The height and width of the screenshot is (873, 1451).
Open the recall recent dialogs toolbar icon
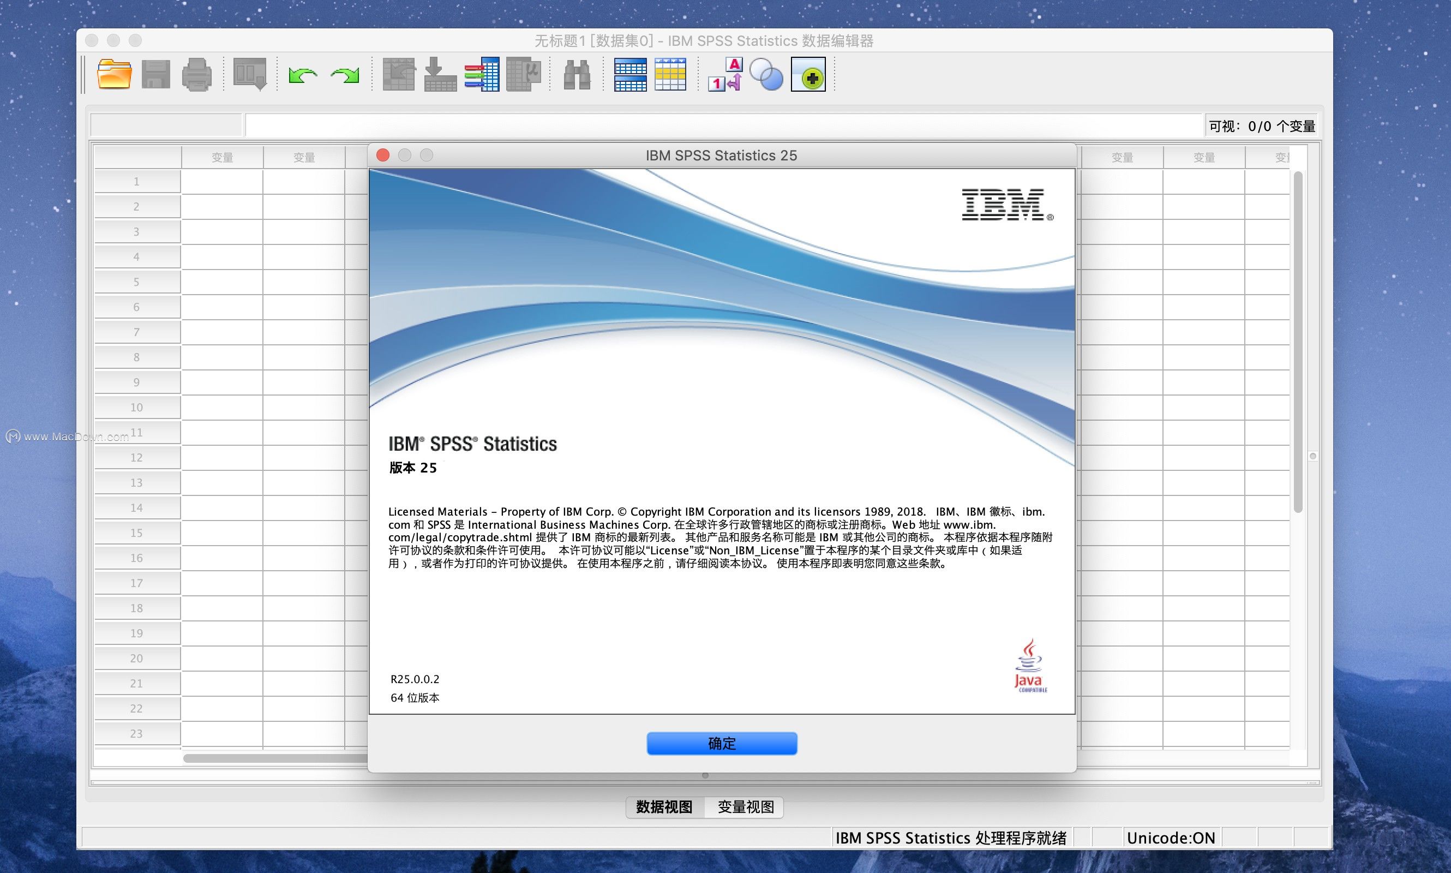[x=250, y=75]
